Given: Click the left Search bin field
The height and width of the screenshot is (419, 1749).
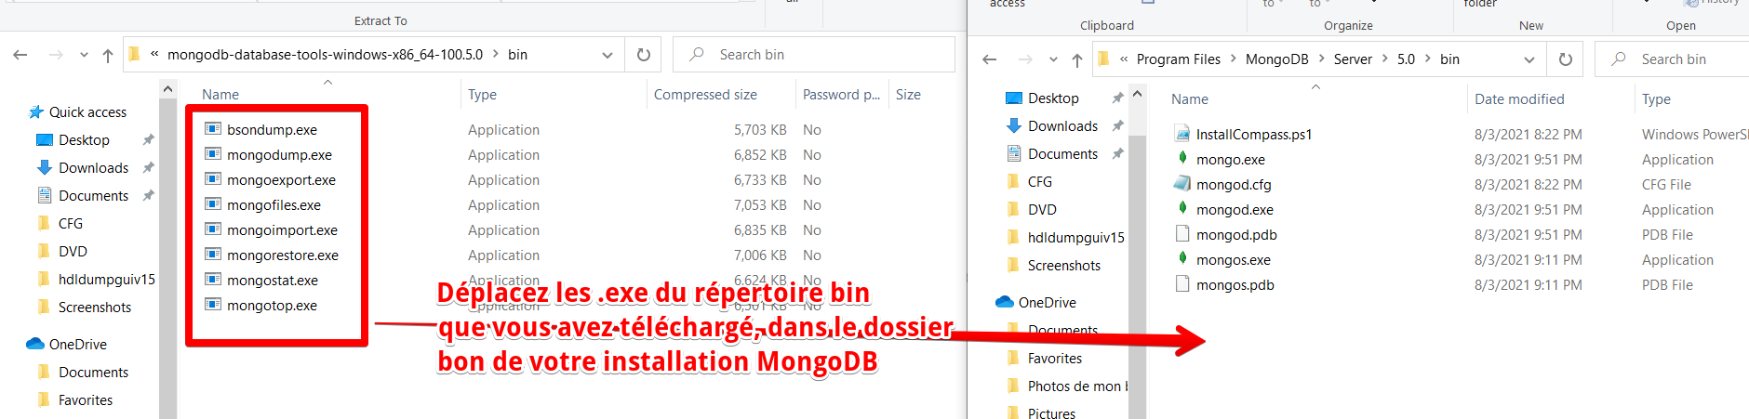Looking at the screenshot, I should click(x=814, y=55).
